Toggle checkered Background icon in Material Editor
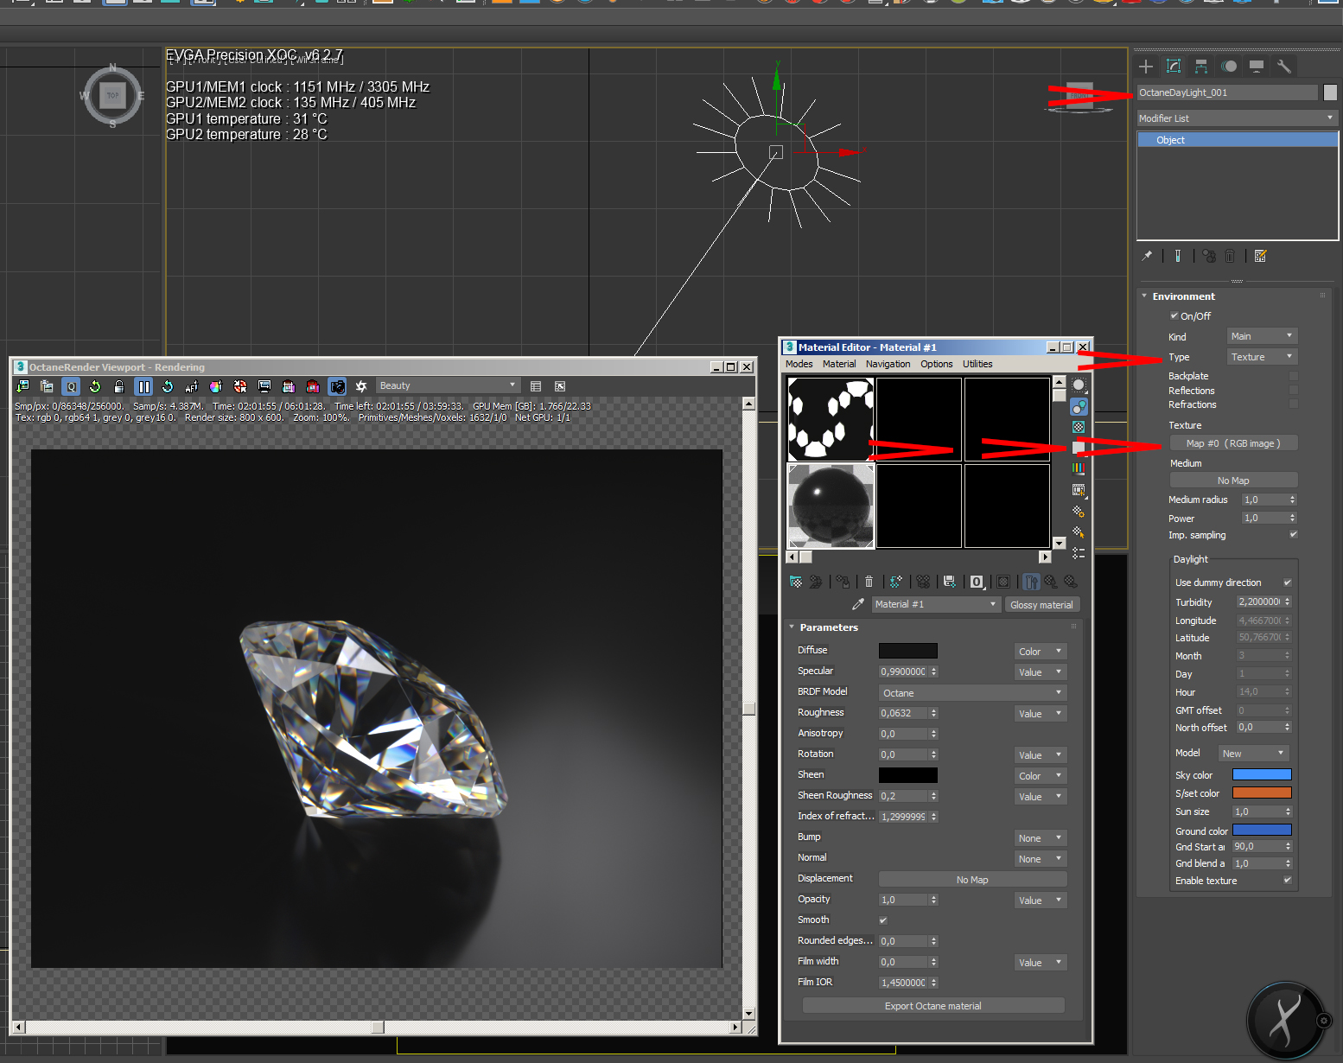This screenshot has height=1063, width=1343. click(1079, 427)
